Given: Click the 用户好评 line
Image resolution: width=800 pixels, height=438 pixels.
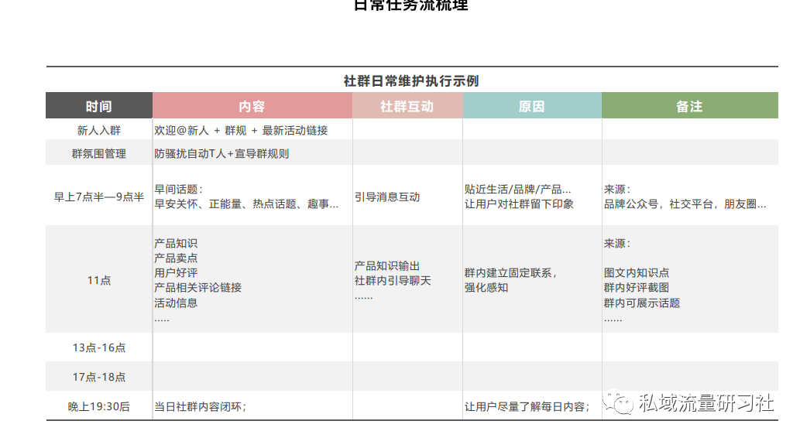Looking at the screenshot, I should [x=176, y=273].
